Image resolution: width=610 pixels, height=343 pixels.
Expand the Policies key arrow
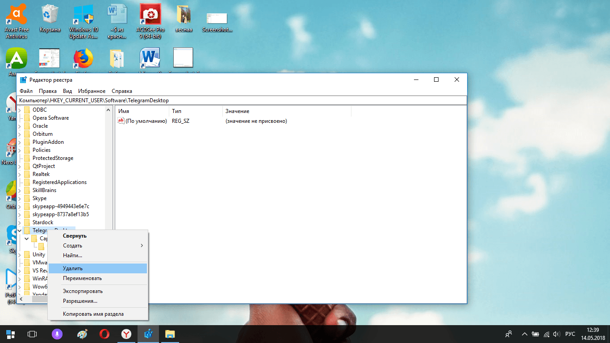20,150
